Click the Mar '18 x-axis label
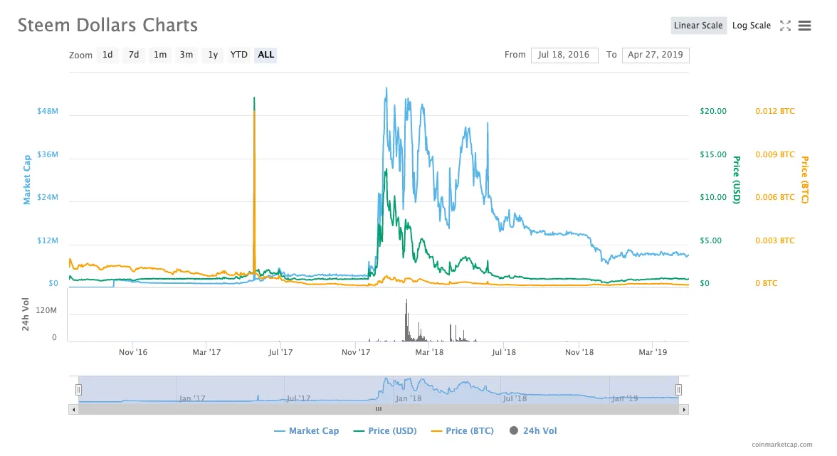 (x=429, y=352)
